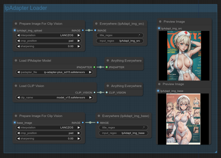Select the Load IPAdapter Model node title

click(35, 61)
